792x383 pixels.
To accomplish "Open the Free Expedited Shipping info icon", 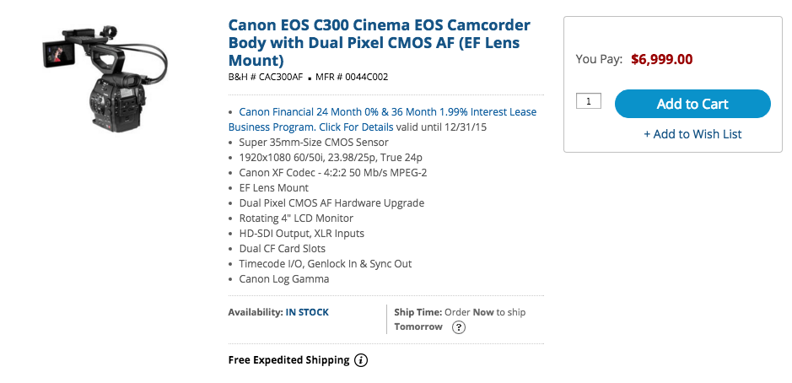I will coord(361,360).
